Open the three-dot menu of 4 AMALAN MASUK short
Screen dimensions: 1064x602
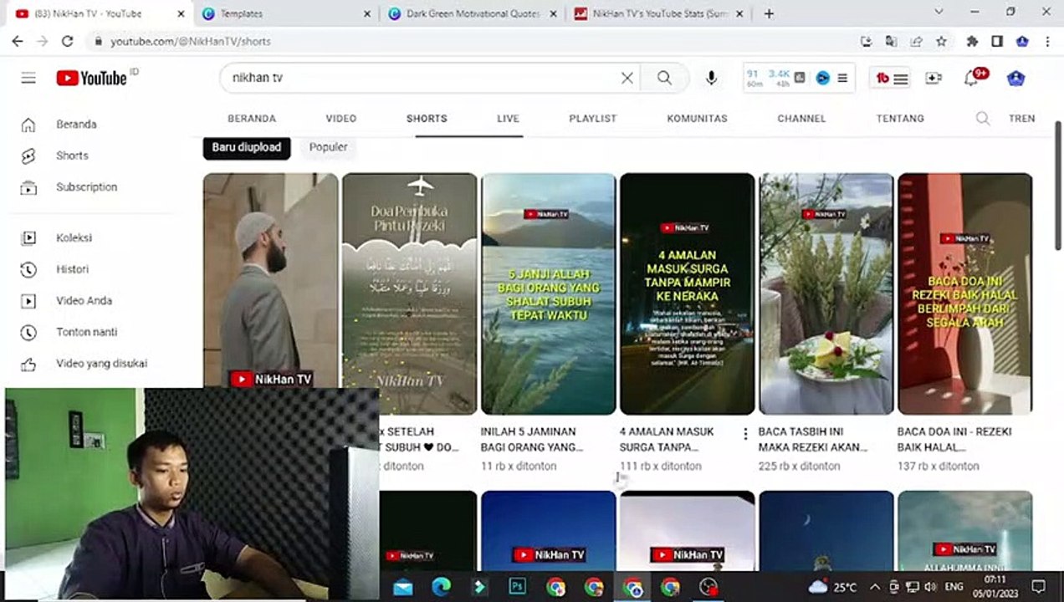click(745, 434)
